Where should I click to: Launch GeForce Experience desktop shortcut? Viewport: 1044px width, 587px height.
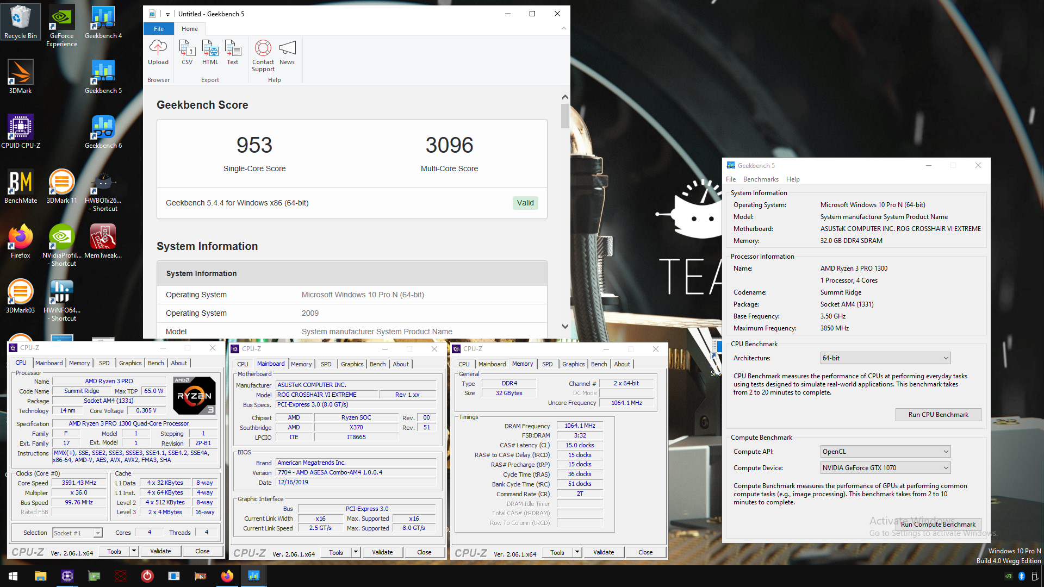(x=61, y=26)
